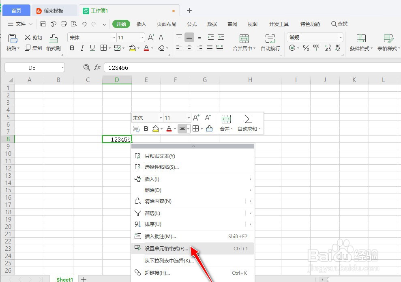Toggle align right in ribbon
This screenshot has width=401, height=282.
[199, 48]
